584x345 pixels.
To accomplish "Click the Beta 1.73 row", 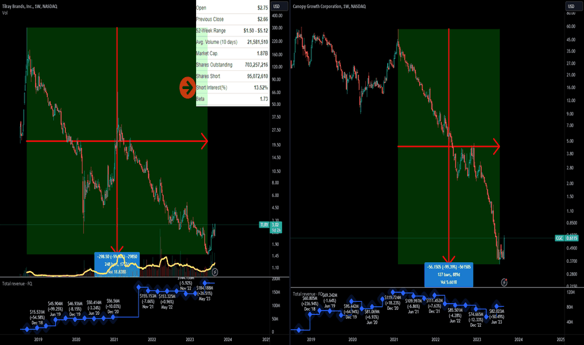I will pyautogui.click(x=232, y=99).
